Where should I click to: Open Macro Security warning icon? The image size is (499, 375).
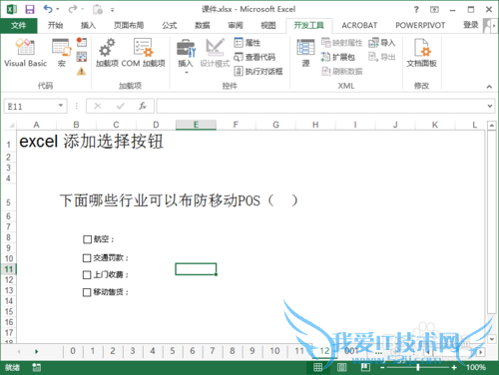point(82,71)
